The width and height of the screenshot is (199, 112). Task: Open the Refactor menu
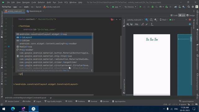pos(41,2)
